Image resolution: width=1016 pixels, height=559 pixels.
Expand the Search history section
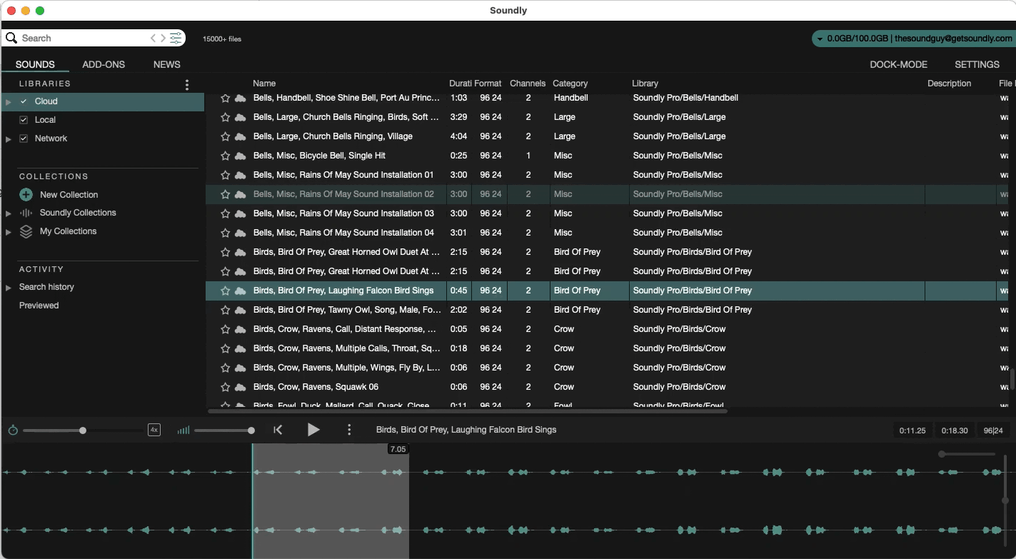(x=9, y=288)
